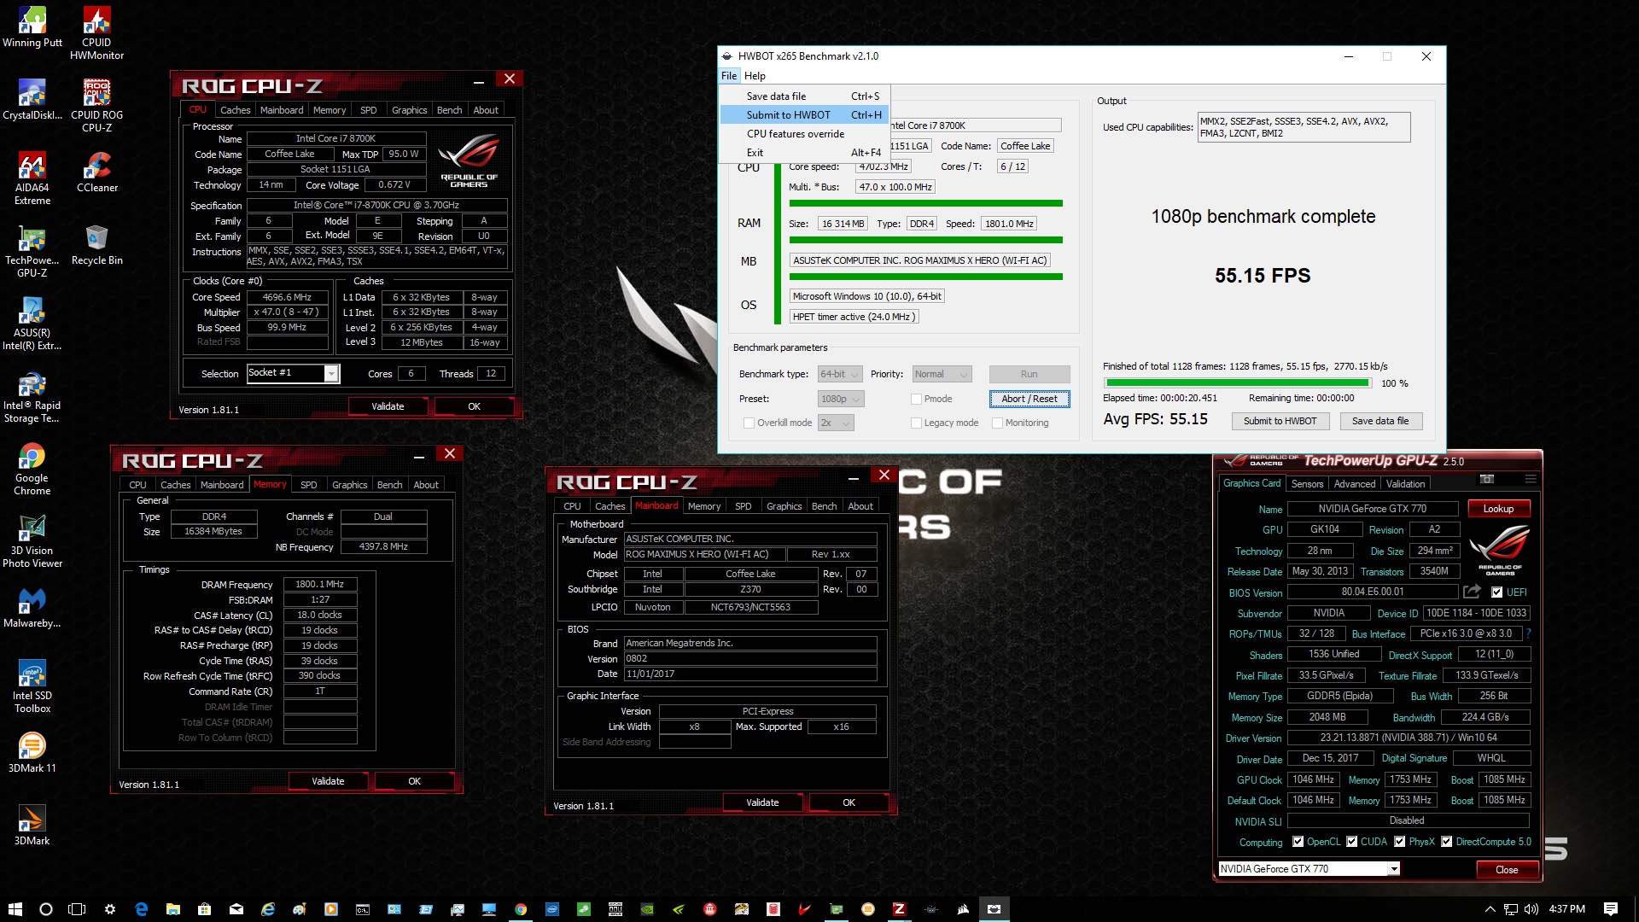Enable the Pmode checkbox
This screenshot has height=922, width=1639.
pos(916,399)
